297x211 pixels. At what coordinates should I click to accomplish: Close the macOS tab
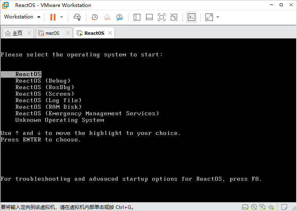coord(68,33)
